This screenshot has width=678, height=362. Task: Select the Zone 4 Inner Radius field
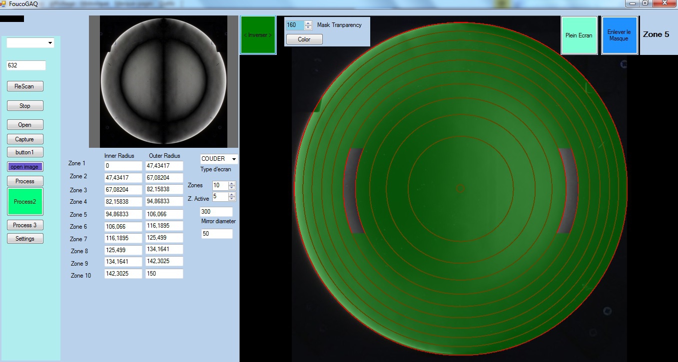pyautogui.click(x=123, y=202)
